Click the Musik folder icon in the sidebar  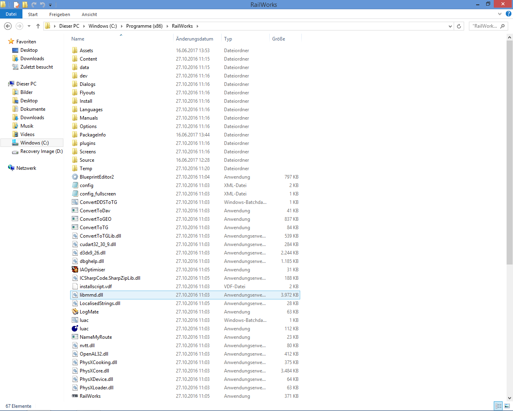(x=15, y=126)
